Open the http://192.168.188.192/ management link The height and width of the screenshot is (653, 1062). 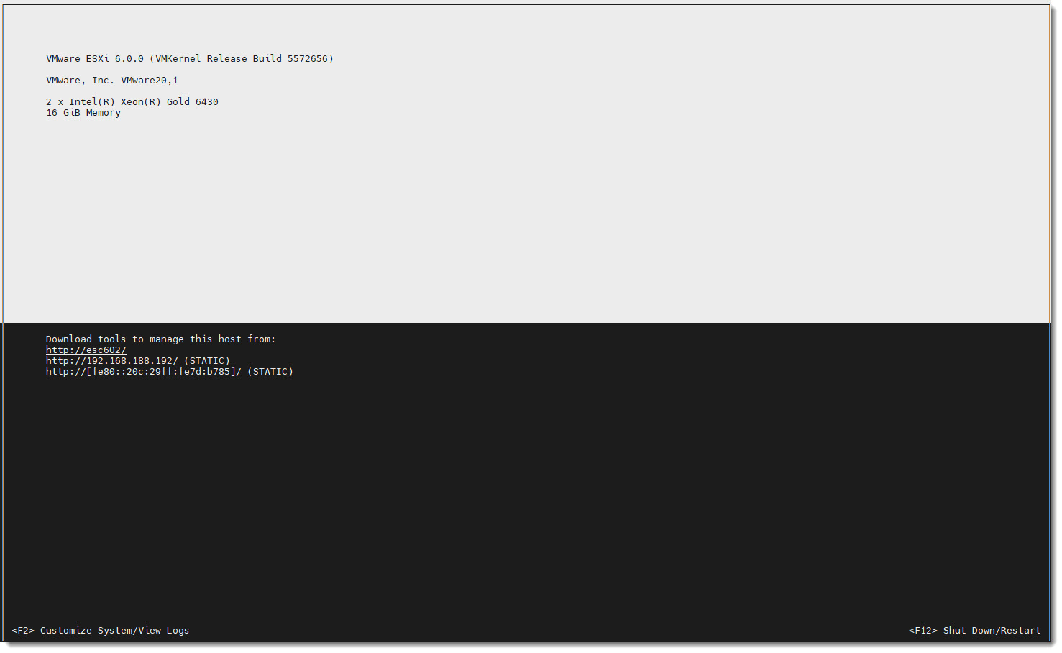coord(111,361)
